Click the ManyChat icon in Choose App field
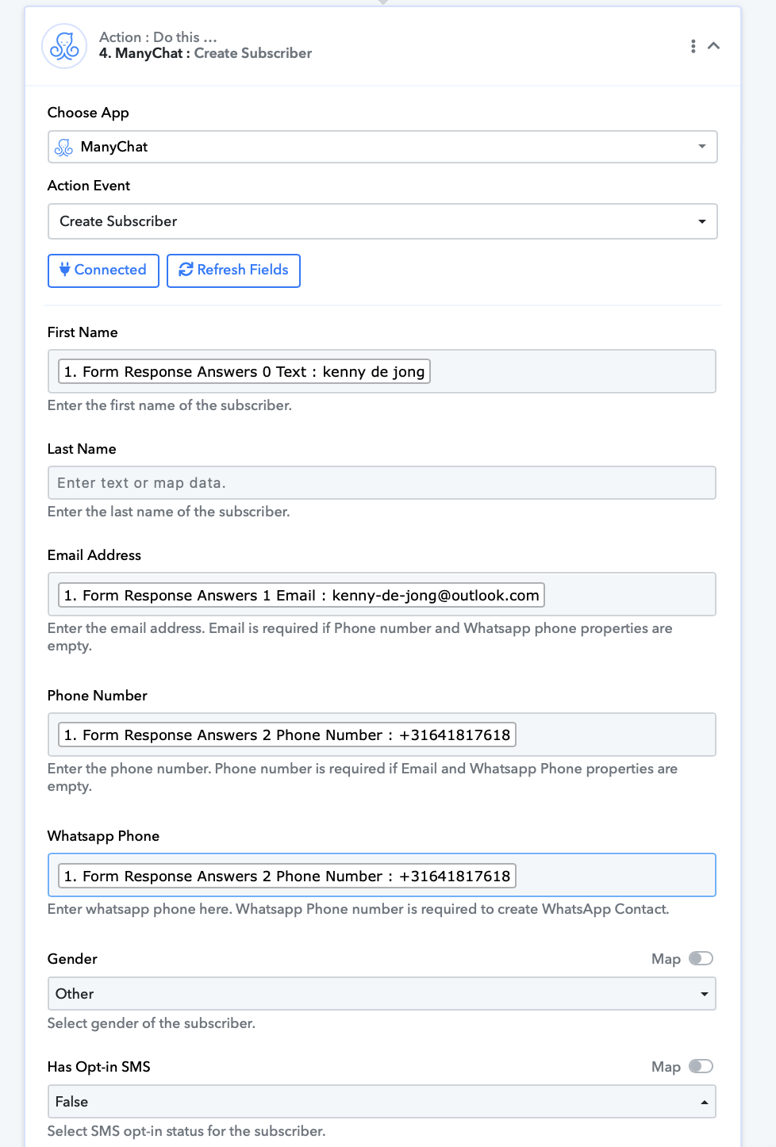Image resolution: width=776 pixels, height=1147 pixels. (63, 147)
